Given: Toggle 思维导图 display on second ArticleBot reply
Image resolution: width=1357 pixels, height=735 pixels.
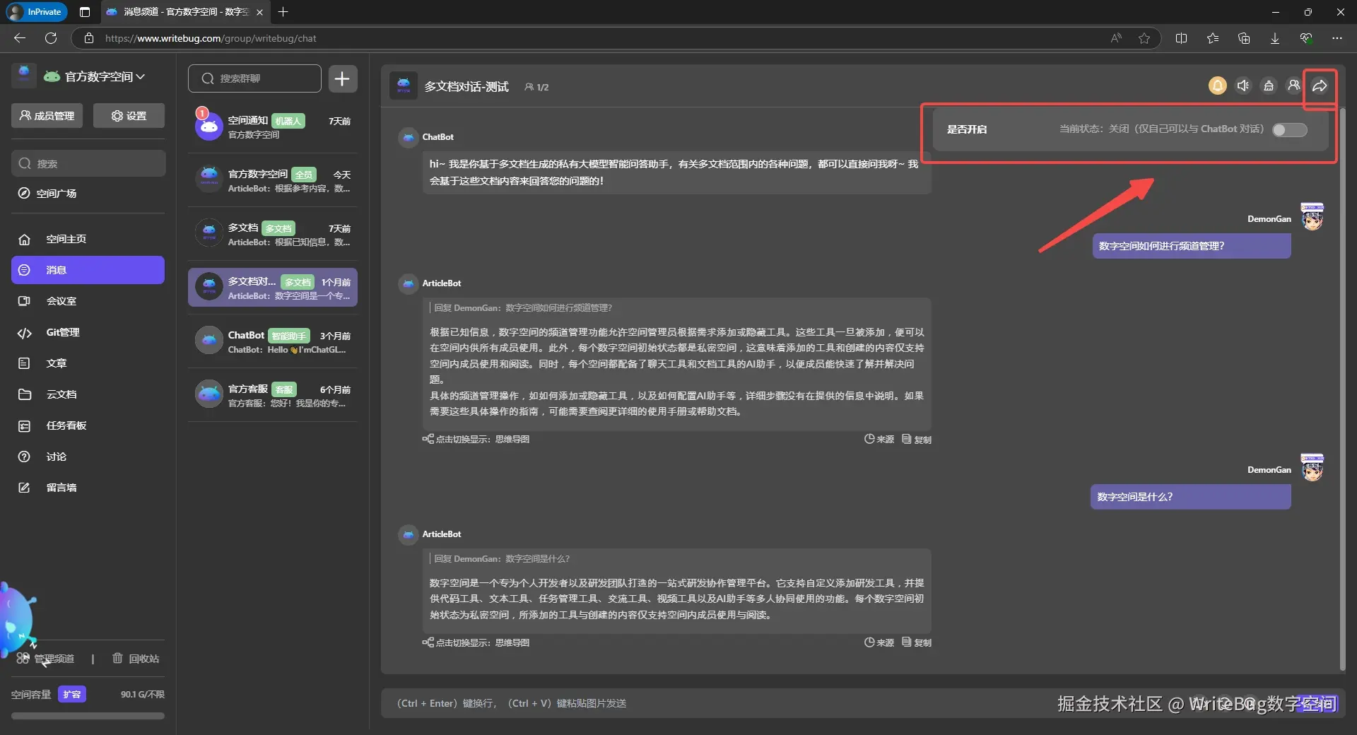Looking at the screenshot, I should 476,642.
